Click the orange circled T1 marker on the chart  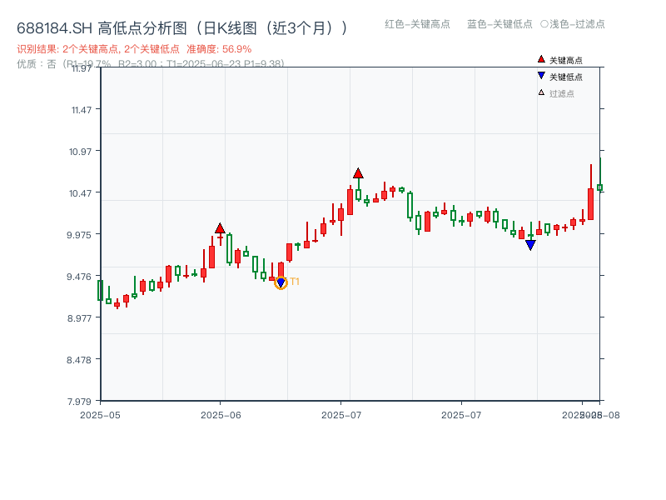point(281,283)
